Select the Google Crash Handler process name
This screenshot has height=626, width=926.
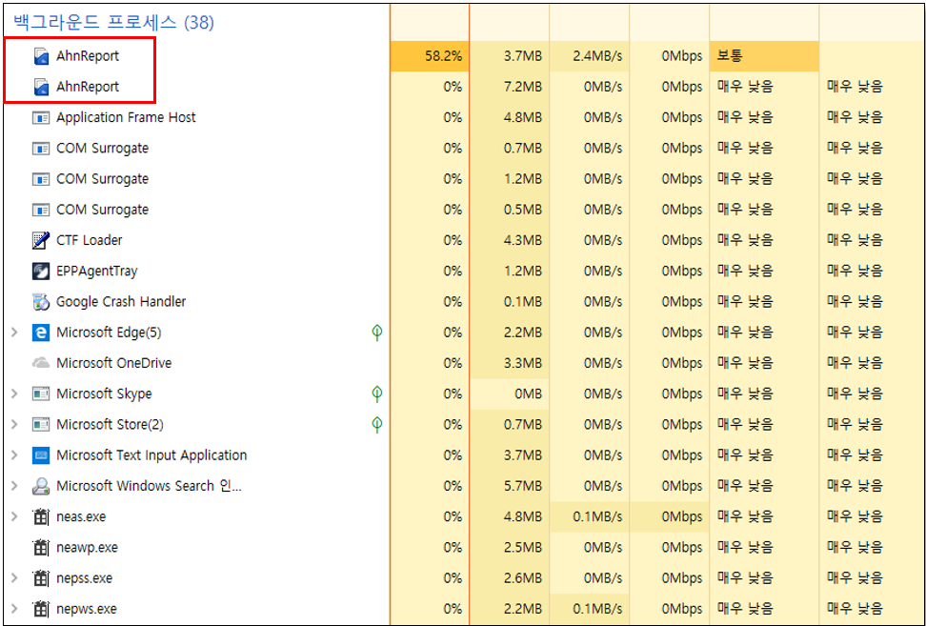[121, 302]
